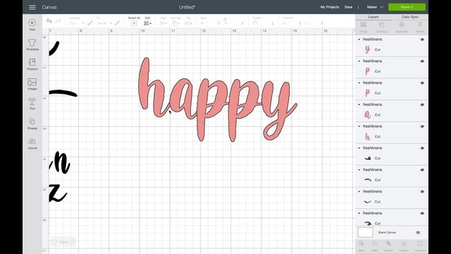Toggle visibility of upward-curve thumbnail layer
The image size is (451, 254).
click(x=422, y=191)
